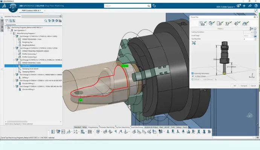Click the last icon in the bottom action bar
Screen dimensions: 260x150
point(209,132)
